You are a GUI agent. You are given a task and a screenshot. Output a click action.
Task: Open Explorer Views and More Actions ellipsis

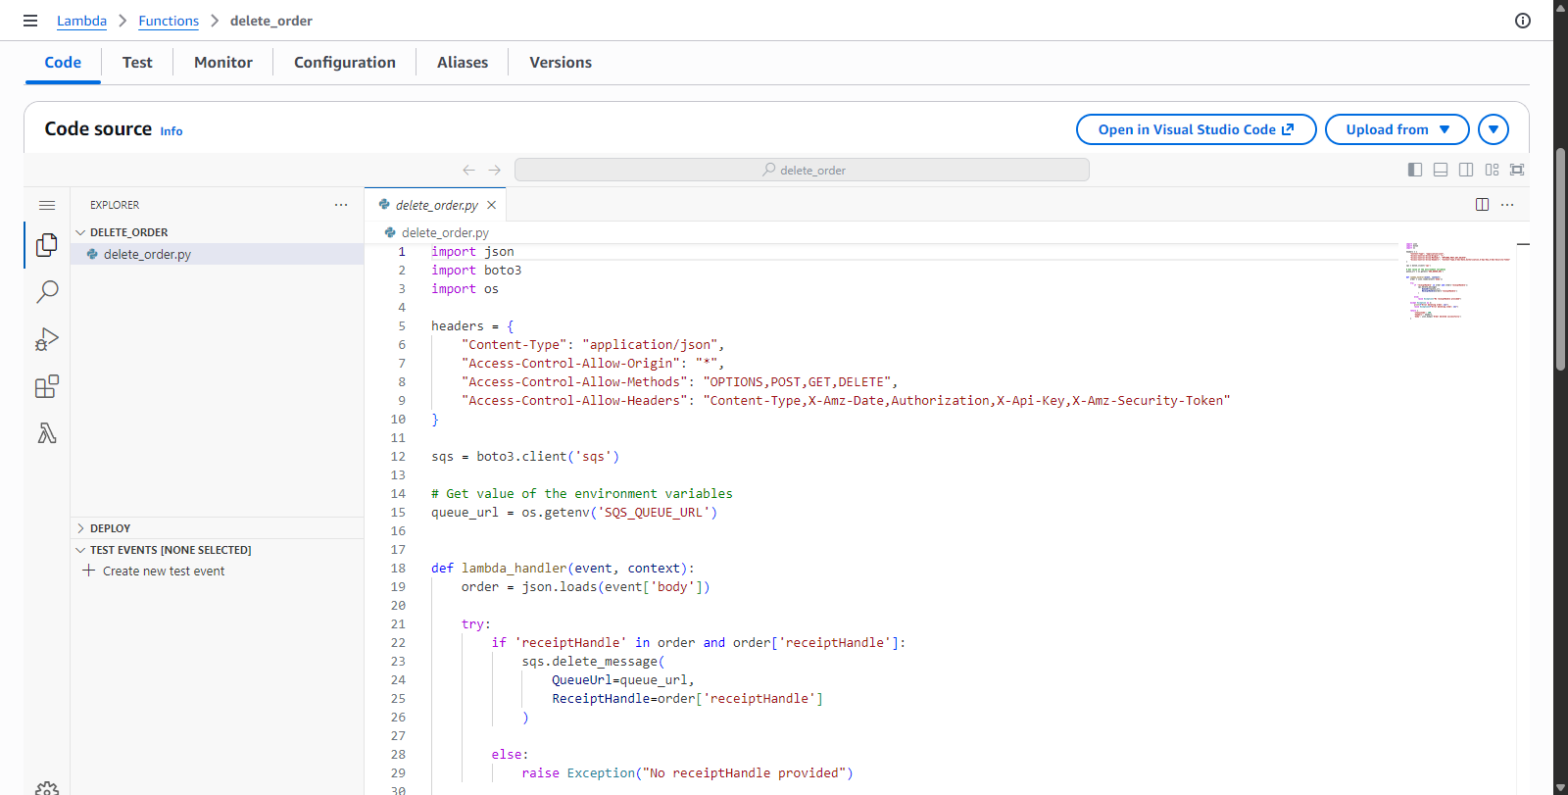(x=341, y=205)
